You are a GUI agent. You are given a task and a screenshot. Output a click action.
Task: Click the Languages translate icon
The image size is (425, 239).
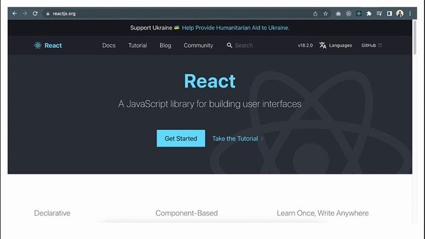[x=323, y=45]
